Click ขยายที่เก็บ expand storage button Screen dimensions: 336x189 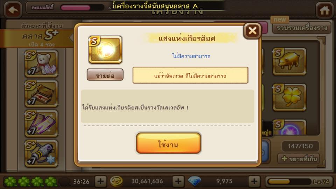(298, 159)
